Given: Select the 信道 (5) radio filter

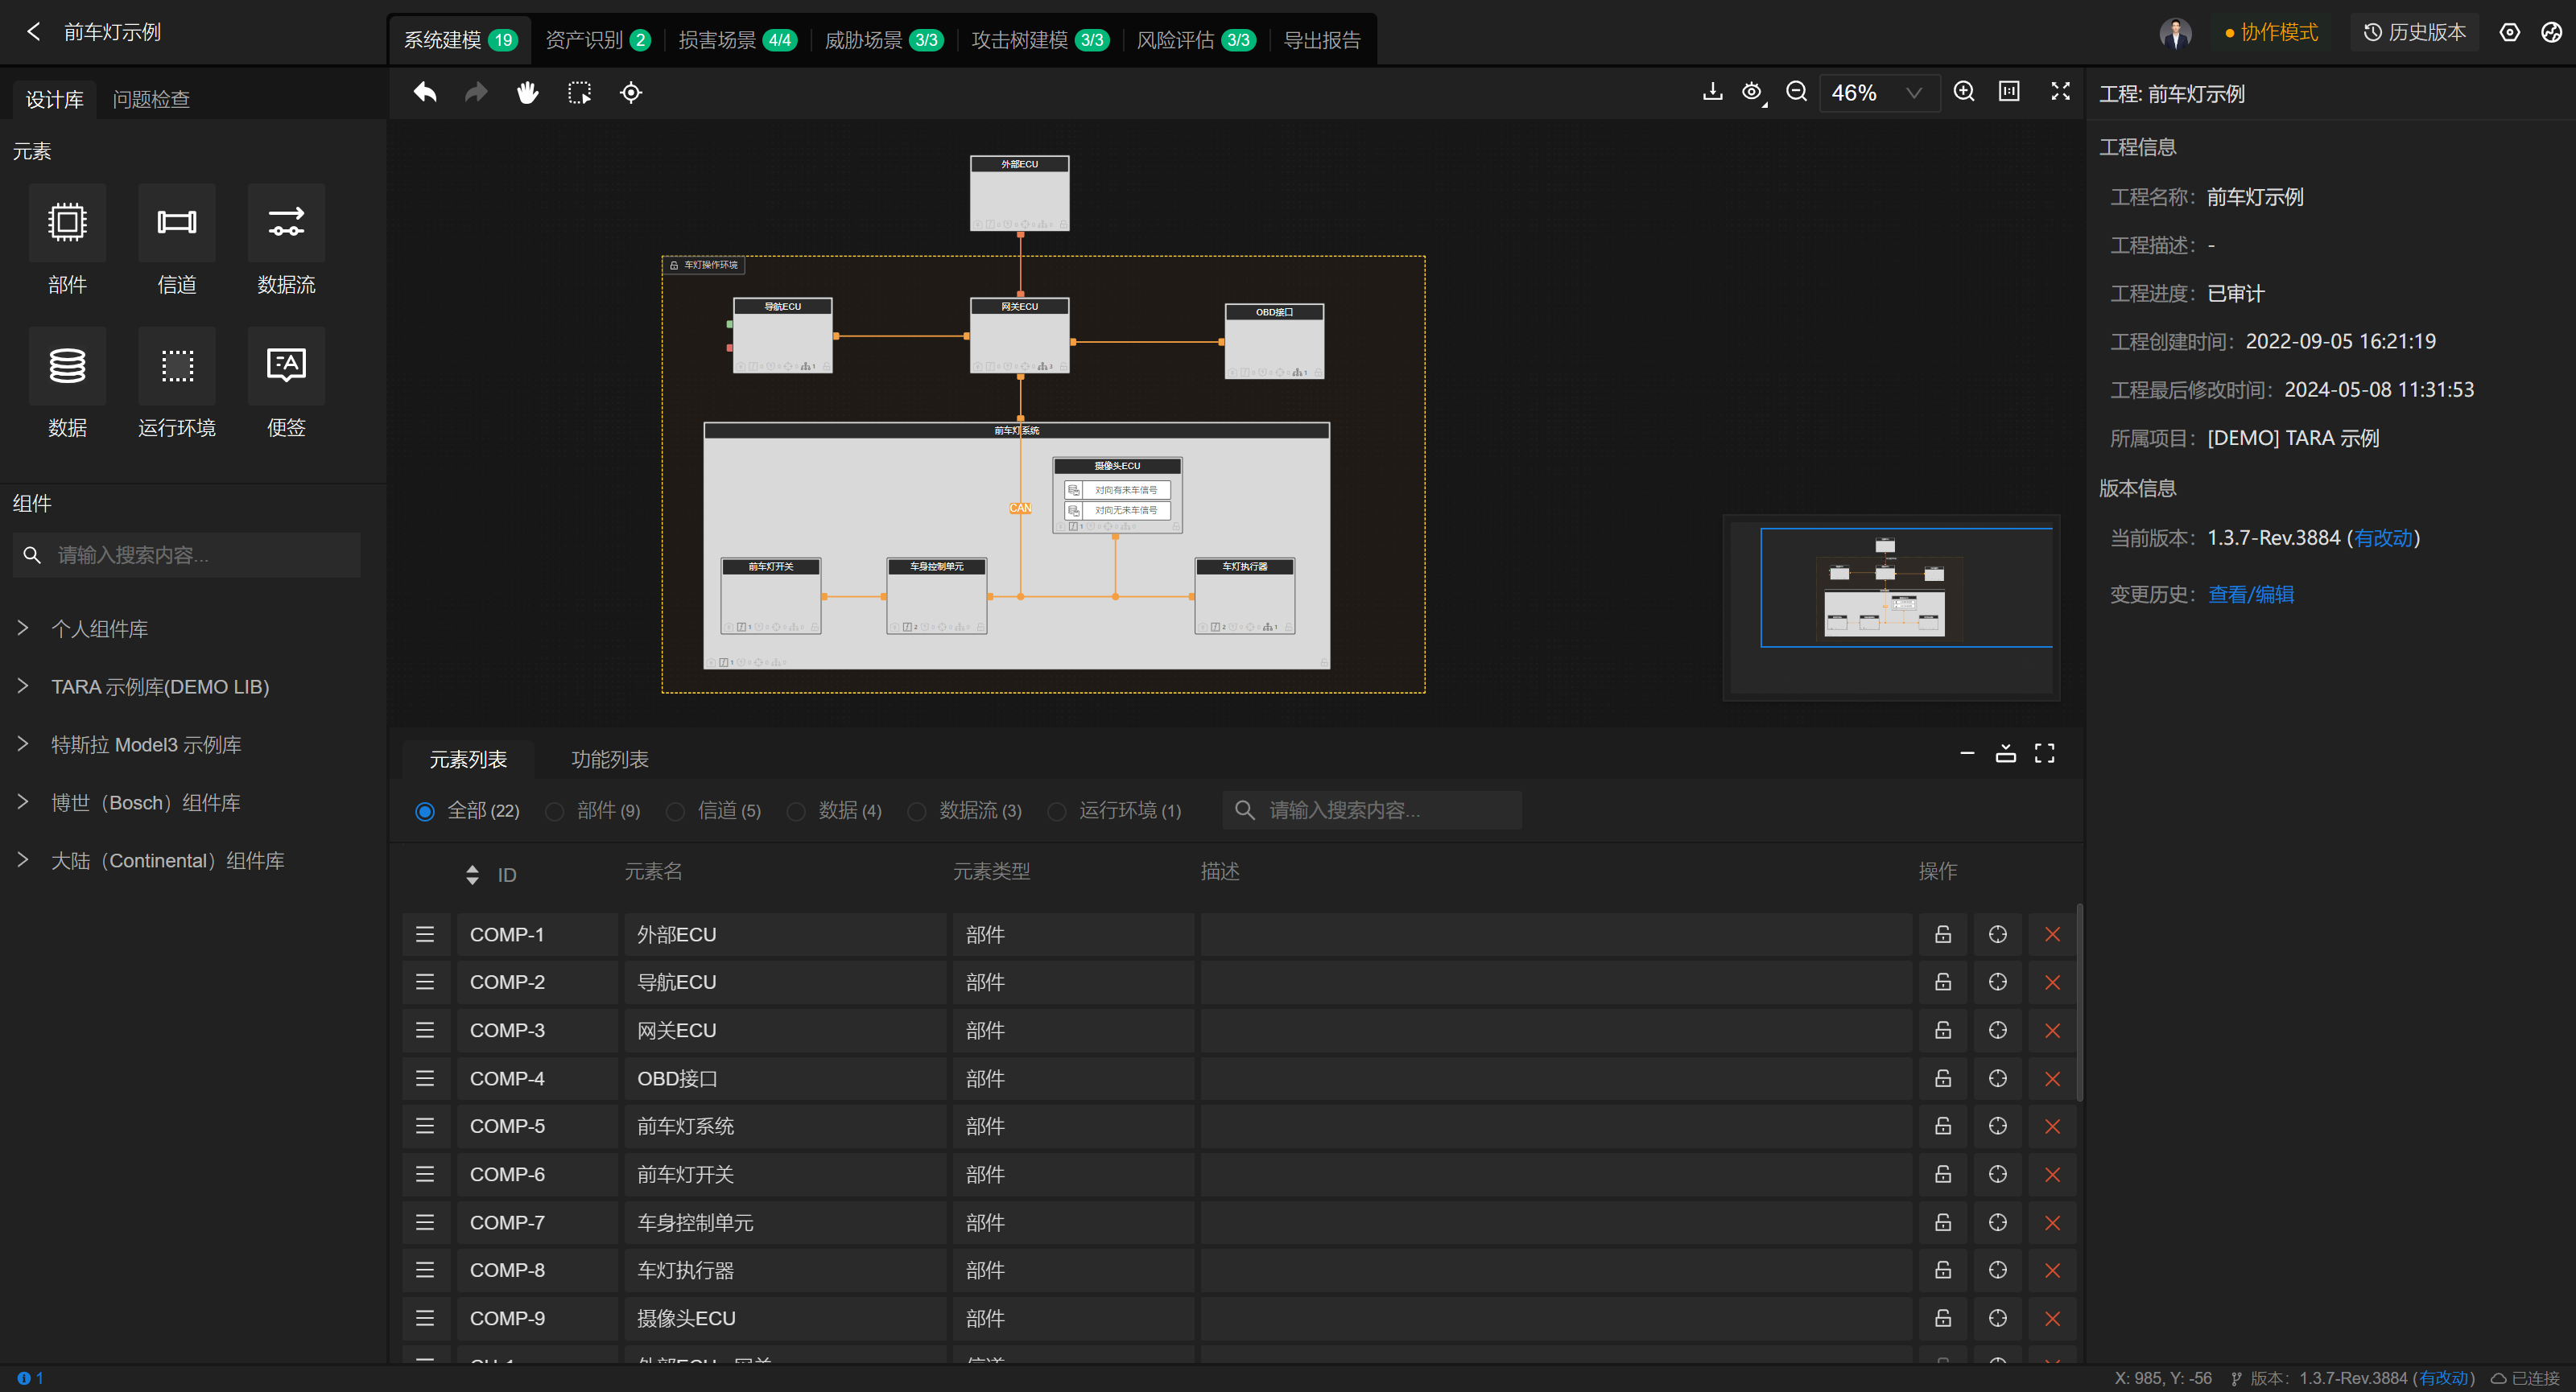Looking at the screenshot, I should [x=675, y=811].
